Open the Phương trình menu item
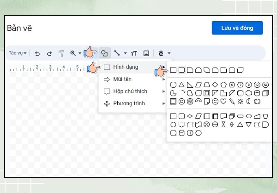This screenshot has width=277, height=193. (132, 103)
